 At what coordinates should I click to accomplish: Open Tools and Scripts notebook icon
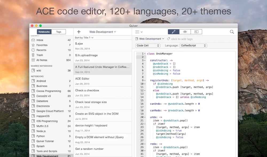click(x=33, y=151)
